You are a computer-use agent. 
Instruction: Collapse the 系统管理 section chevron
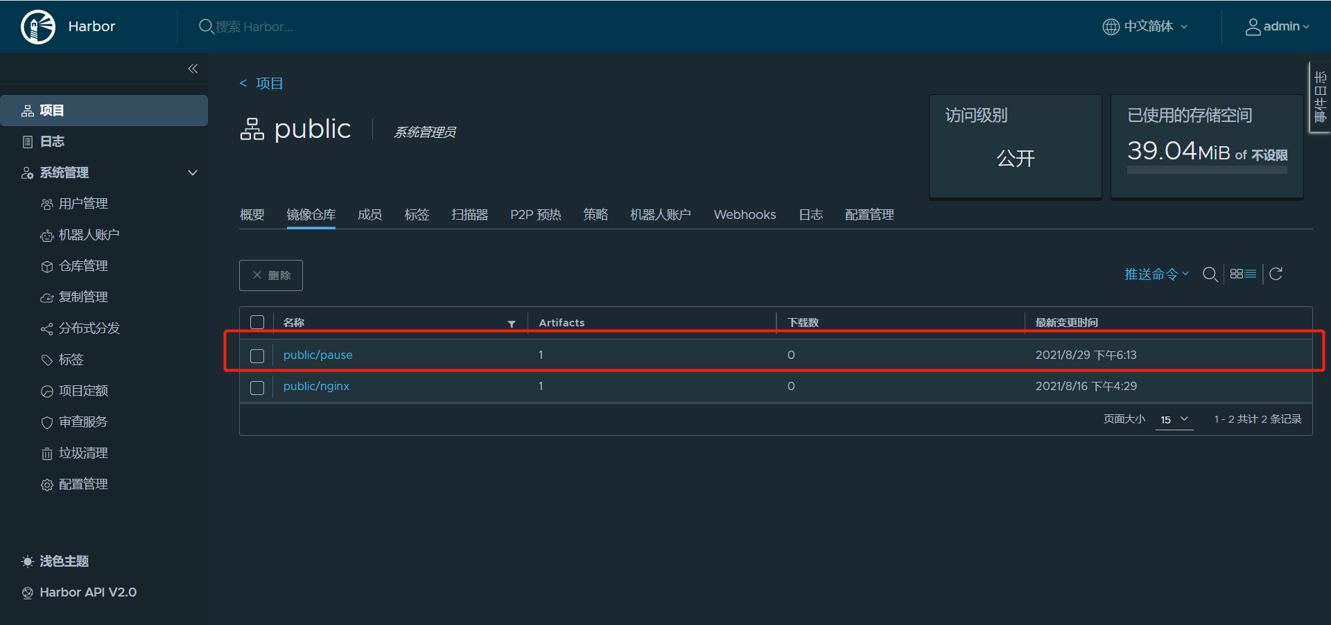[x=193, y=173]
